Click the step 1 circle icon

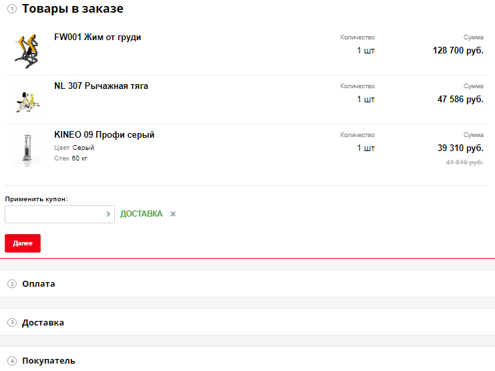point(12,9)
